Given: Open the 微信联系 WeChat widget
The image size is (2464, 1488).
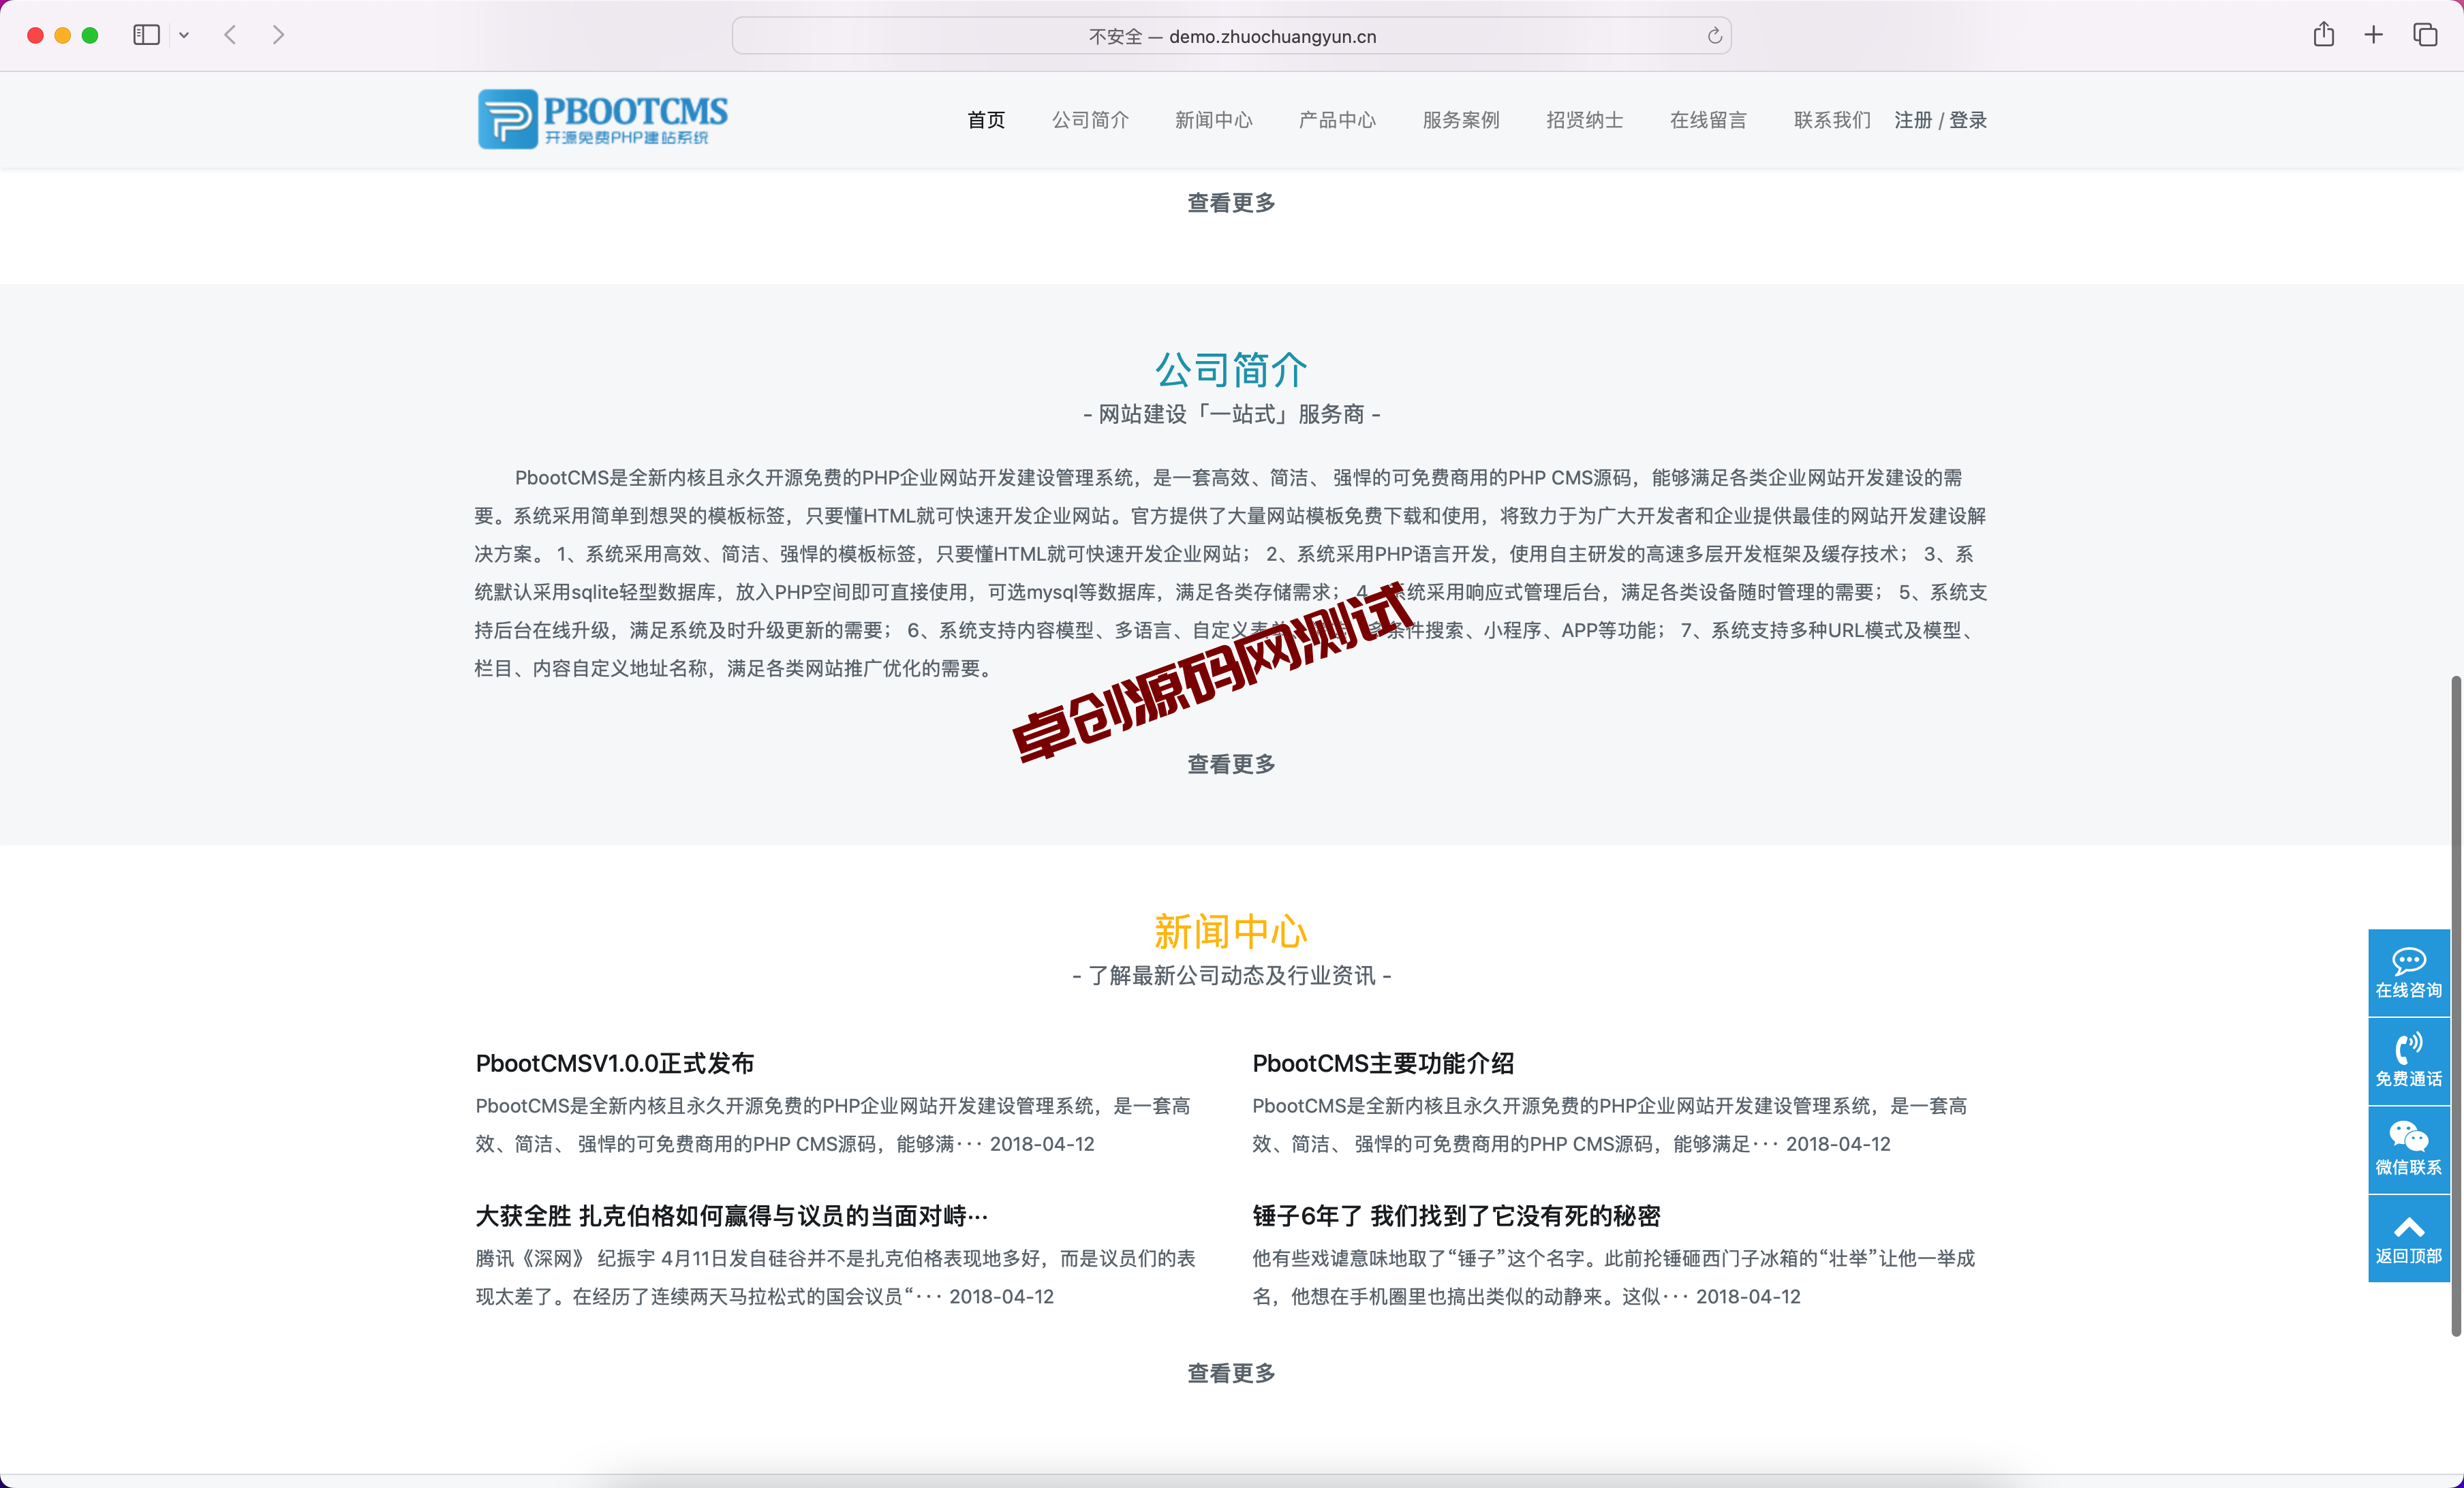Looking at the screenshot, I should 2409,1149.
